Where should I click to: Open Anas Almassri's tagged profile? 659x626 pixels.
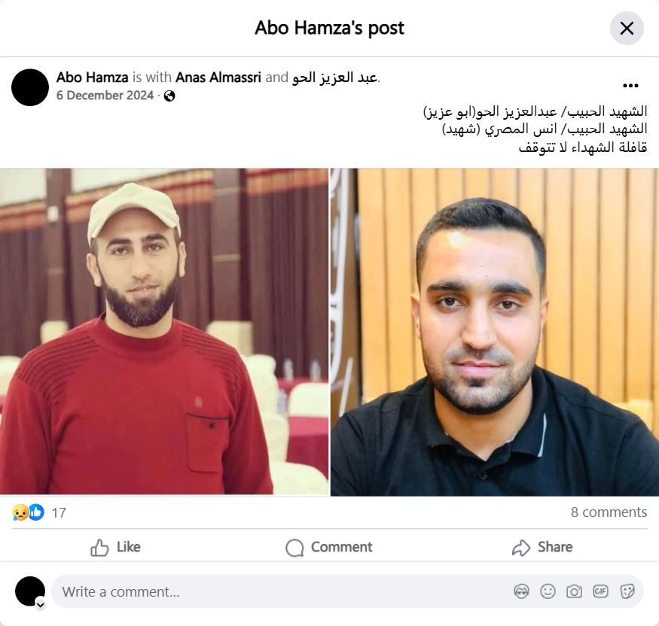(218, 77)
